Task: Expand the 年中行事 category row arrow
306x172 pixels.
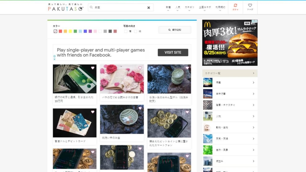Action: 253,94
